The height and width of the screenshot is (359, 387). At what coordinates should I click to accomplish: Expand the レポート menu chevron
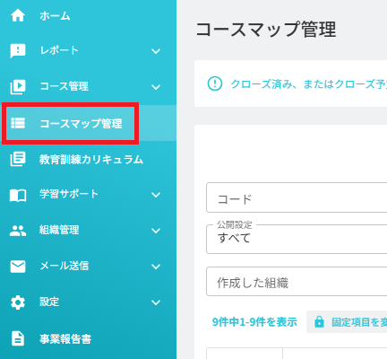coord(156,51)
